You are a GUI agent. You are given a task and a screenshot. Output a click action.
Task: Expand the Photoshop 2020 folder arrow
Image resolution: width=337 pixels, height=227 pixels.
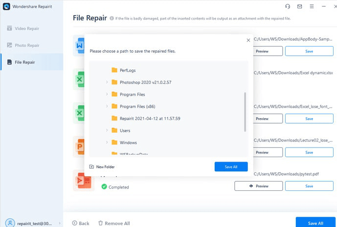click(x=107, y=82)
